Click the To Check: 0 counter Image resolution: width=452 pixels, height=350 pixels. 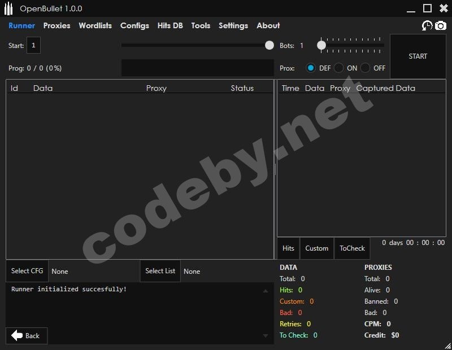(298, 335)
